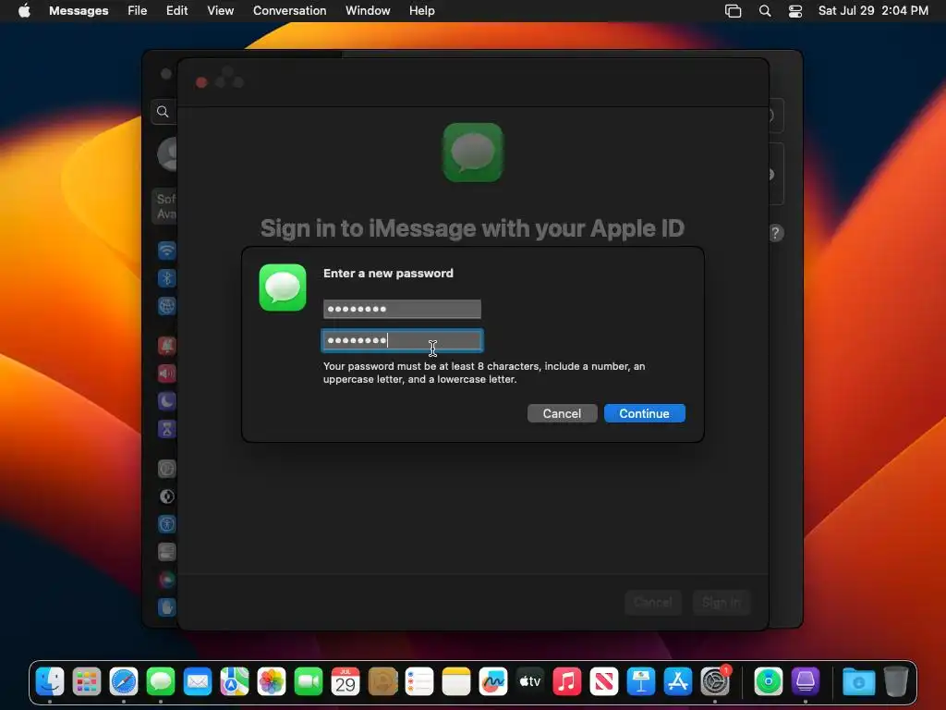
Task: Open the Messages app menu
Action: click(79, 10)
